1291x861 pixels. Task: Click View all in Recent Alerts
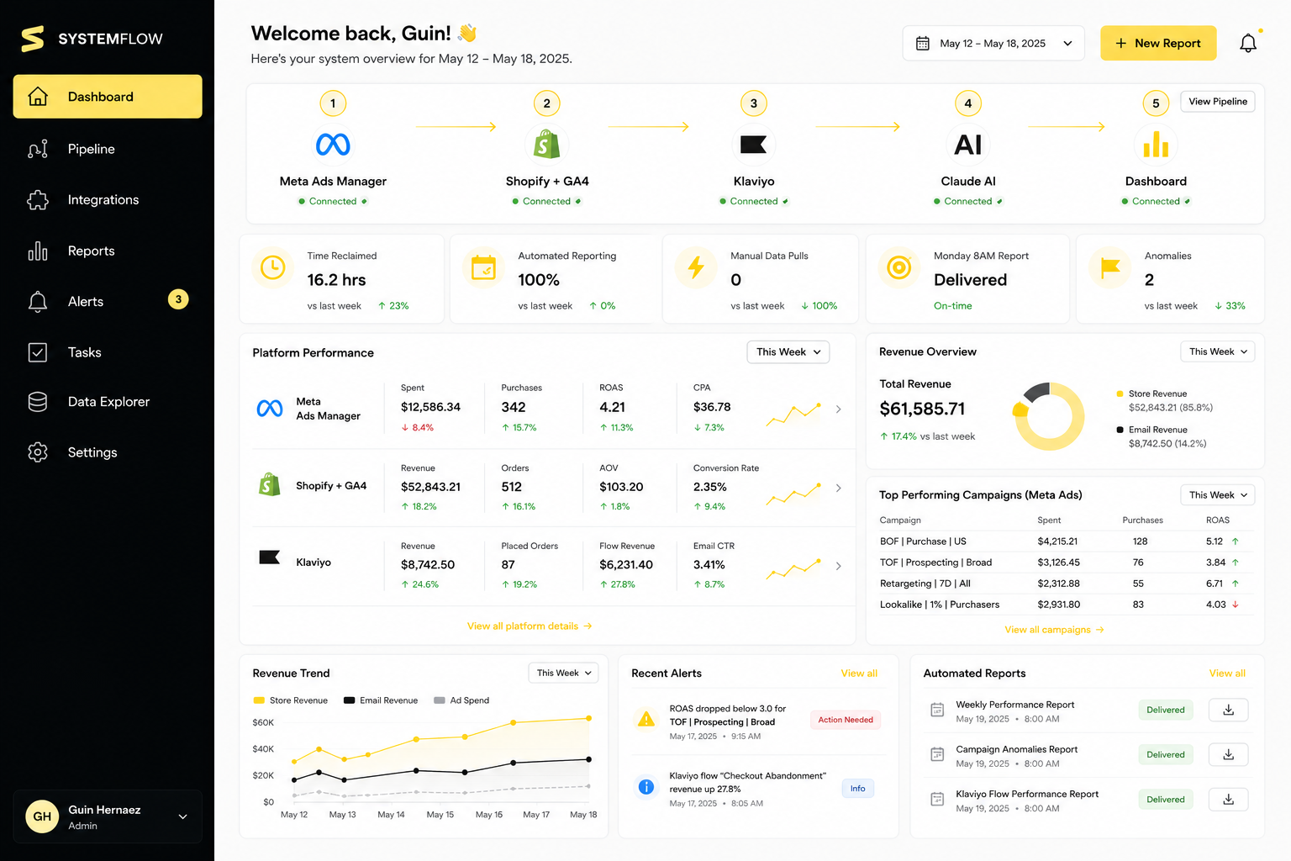(x=859, y=673)
